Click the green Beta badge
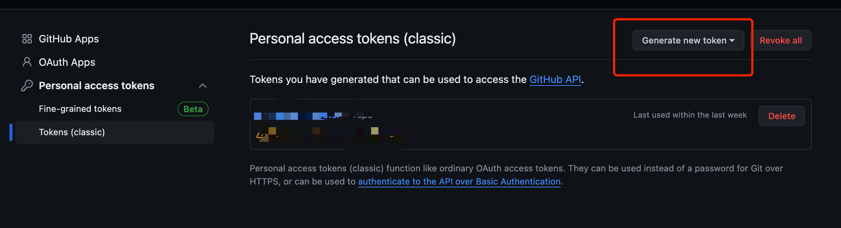Screen dimensions: 841x228 click(x=193, y=109)
